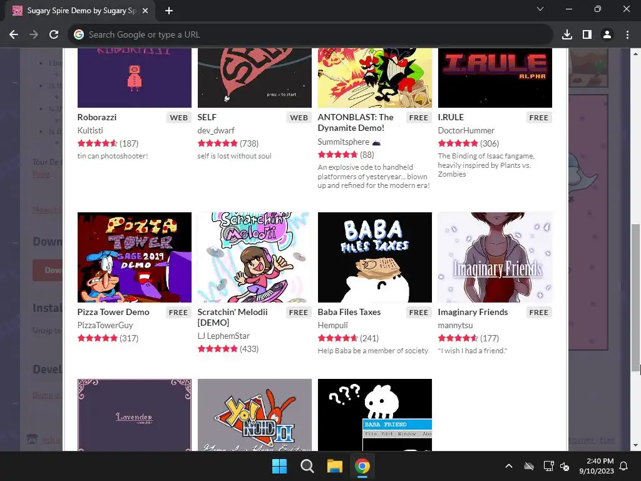Select the Sugary Spire Demo tab
The width and height of the screenshot is (641, 481).
[81, 11]
